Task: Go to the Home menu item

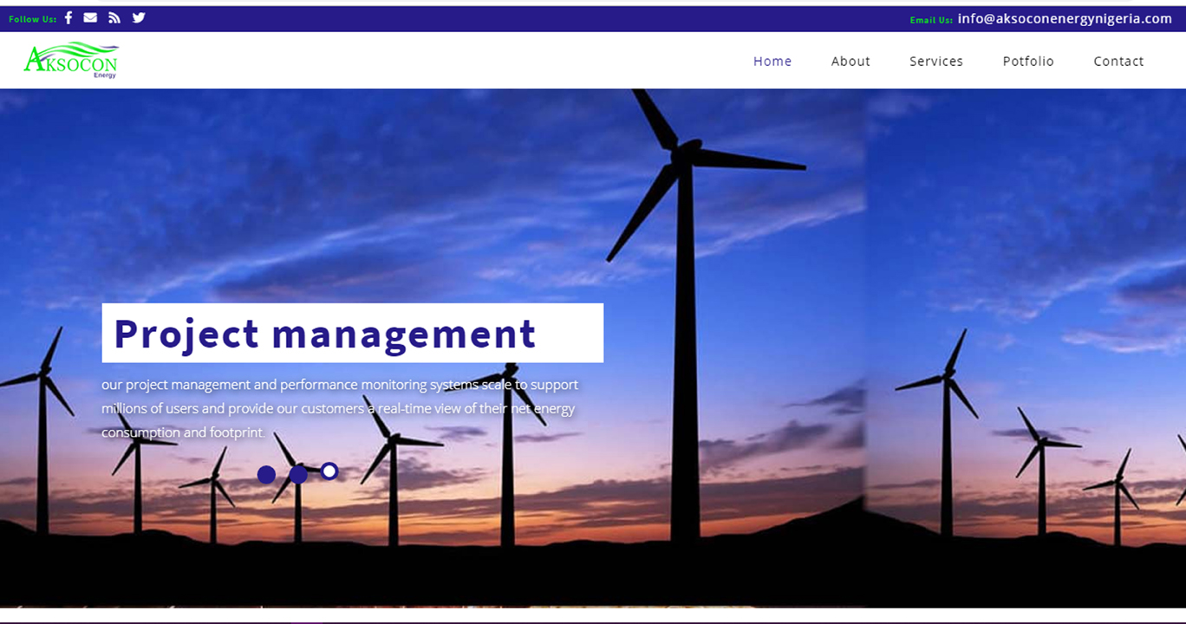Action: (x=772, y=62)
